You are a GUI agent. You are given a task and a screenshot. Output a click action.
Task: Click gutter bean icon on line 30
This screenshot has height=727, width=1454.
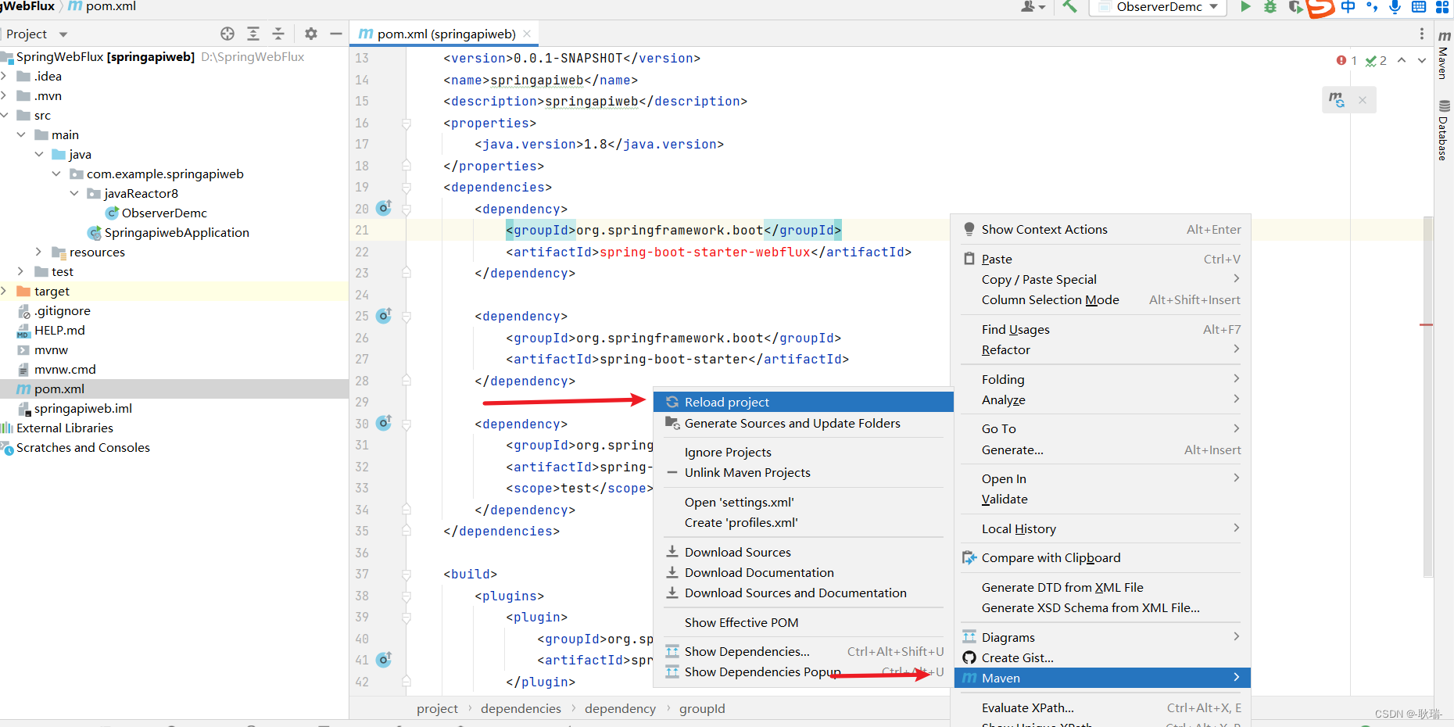(384, 423)
